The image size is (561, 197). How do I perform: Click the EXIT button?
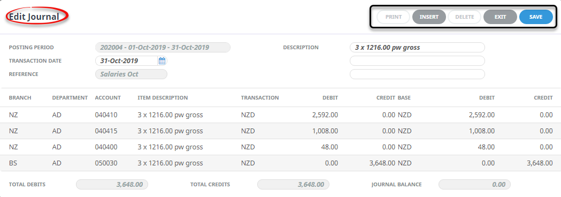[x=500, y=17]
